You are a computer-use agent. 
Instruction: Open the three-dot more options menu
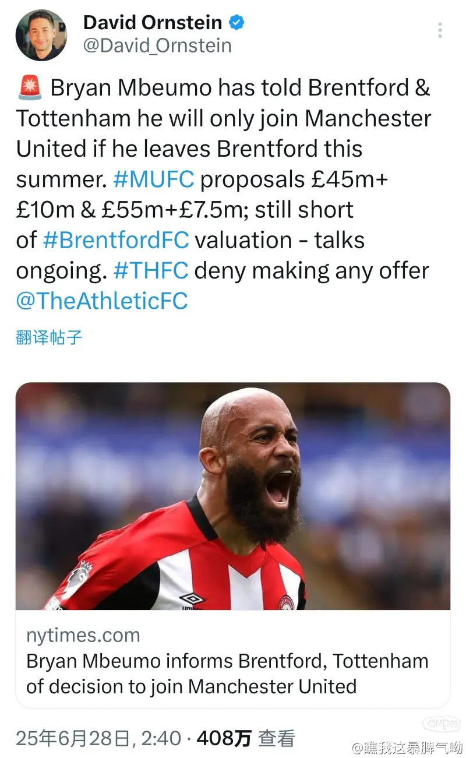pos(440,30)
